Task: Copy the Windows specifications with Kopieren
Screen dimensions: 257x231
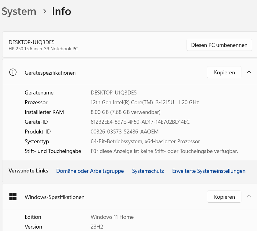Action: click(x=224, y=197)
